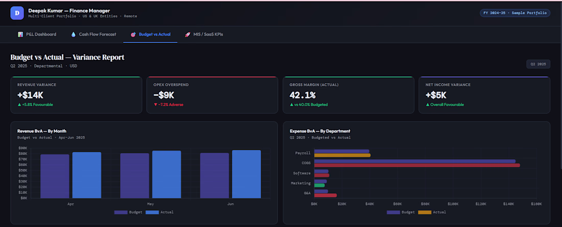Click the June Budget revenue bar

coord(215,175)
